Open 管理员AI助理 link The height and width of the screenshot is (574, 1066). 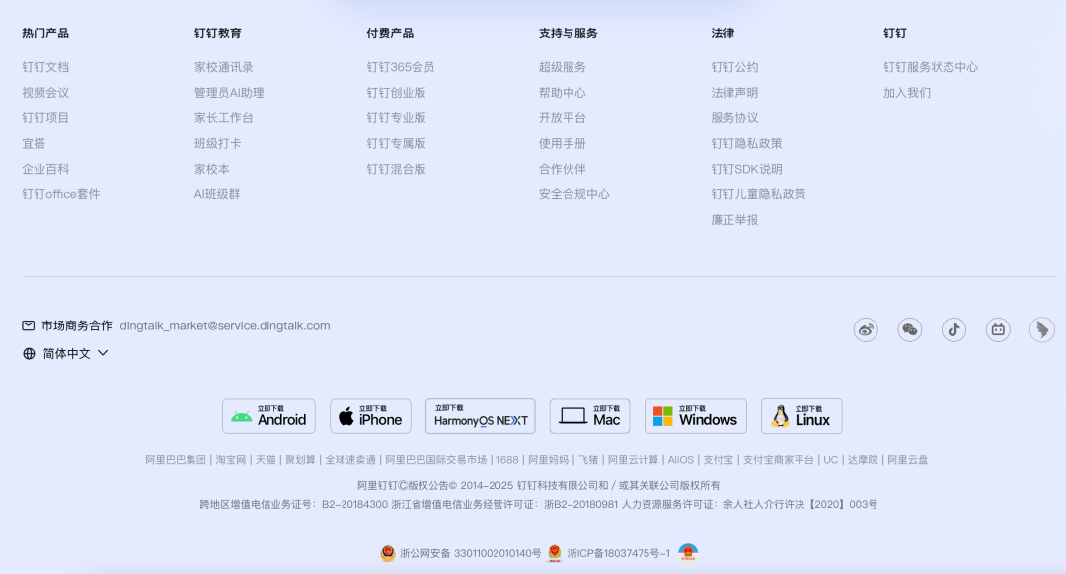pyautogui.click(x=229, y=93)
